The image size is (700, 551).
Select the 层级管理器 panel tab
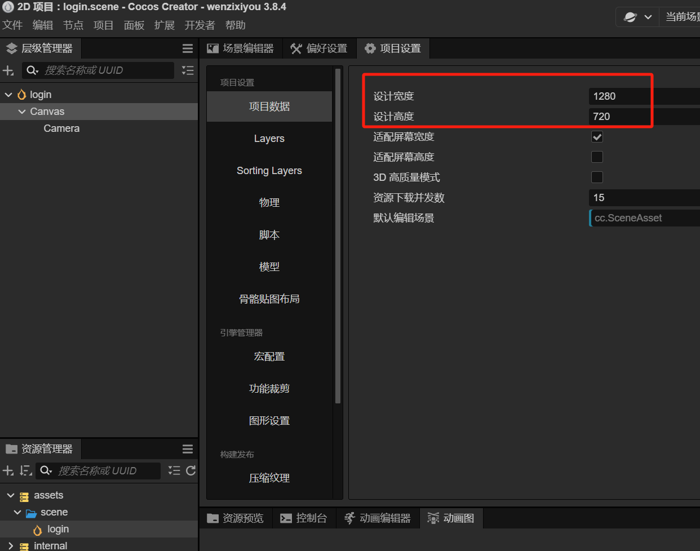pyautogui.click(x=41, y=48)
